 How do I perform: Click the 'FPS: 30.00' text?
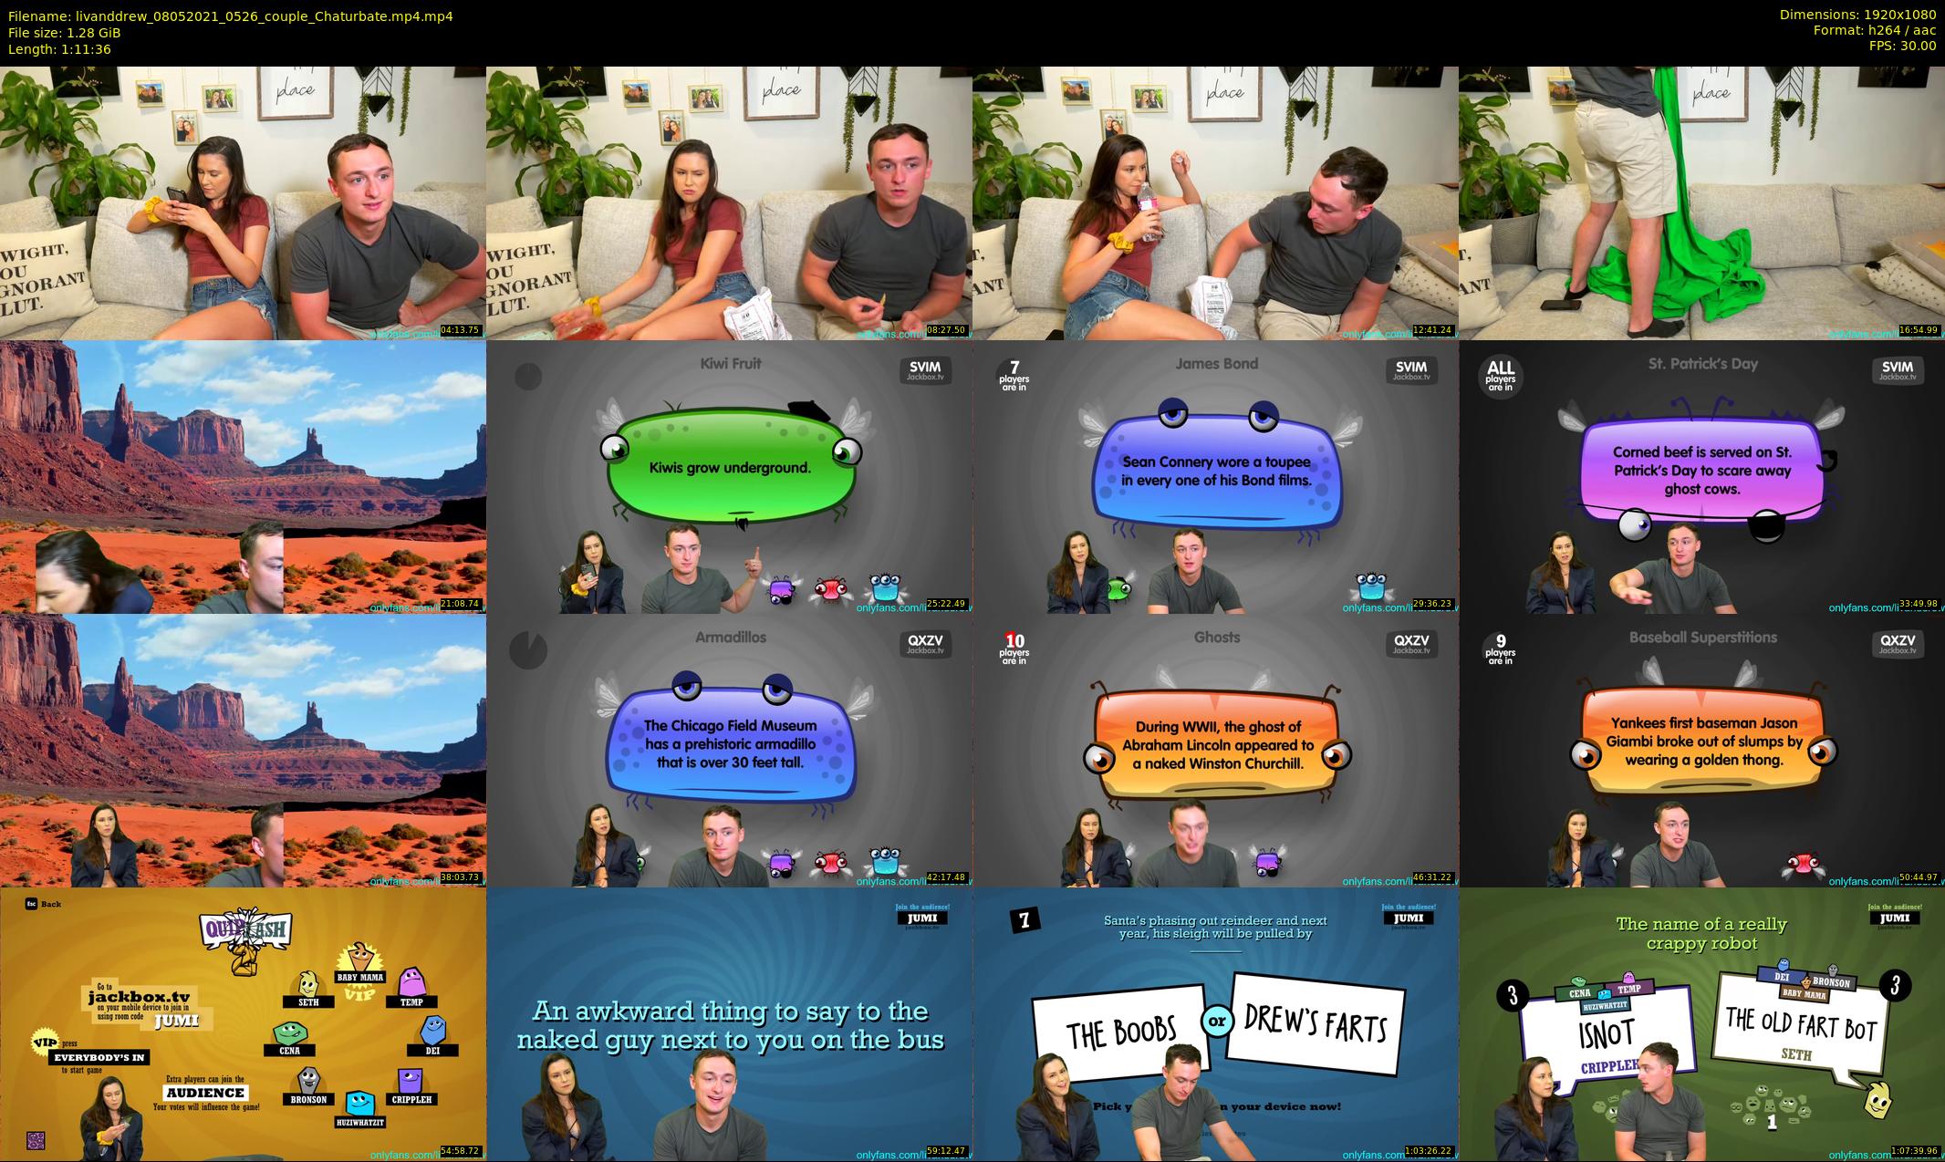point(1902,46)
